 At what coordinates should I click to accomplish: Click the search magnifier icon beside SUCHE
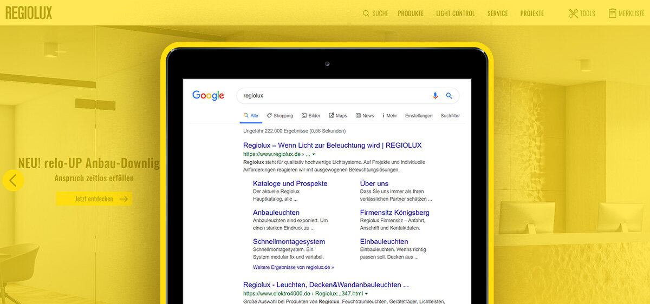point(366,14)
